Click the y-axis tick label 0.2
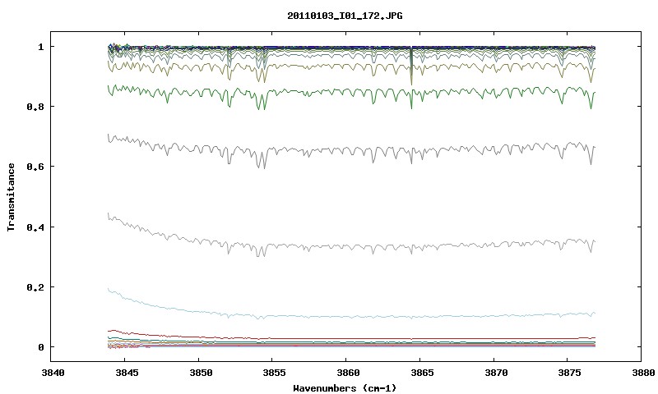Viewport: 658px width, 394px height. (35, 287)
